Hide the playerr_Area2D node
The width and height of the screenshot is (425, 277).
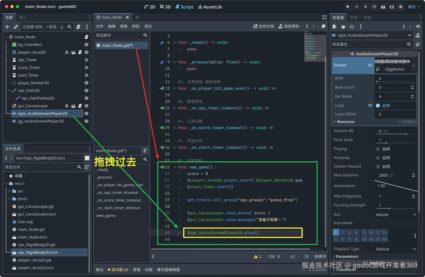coord(87,52)
